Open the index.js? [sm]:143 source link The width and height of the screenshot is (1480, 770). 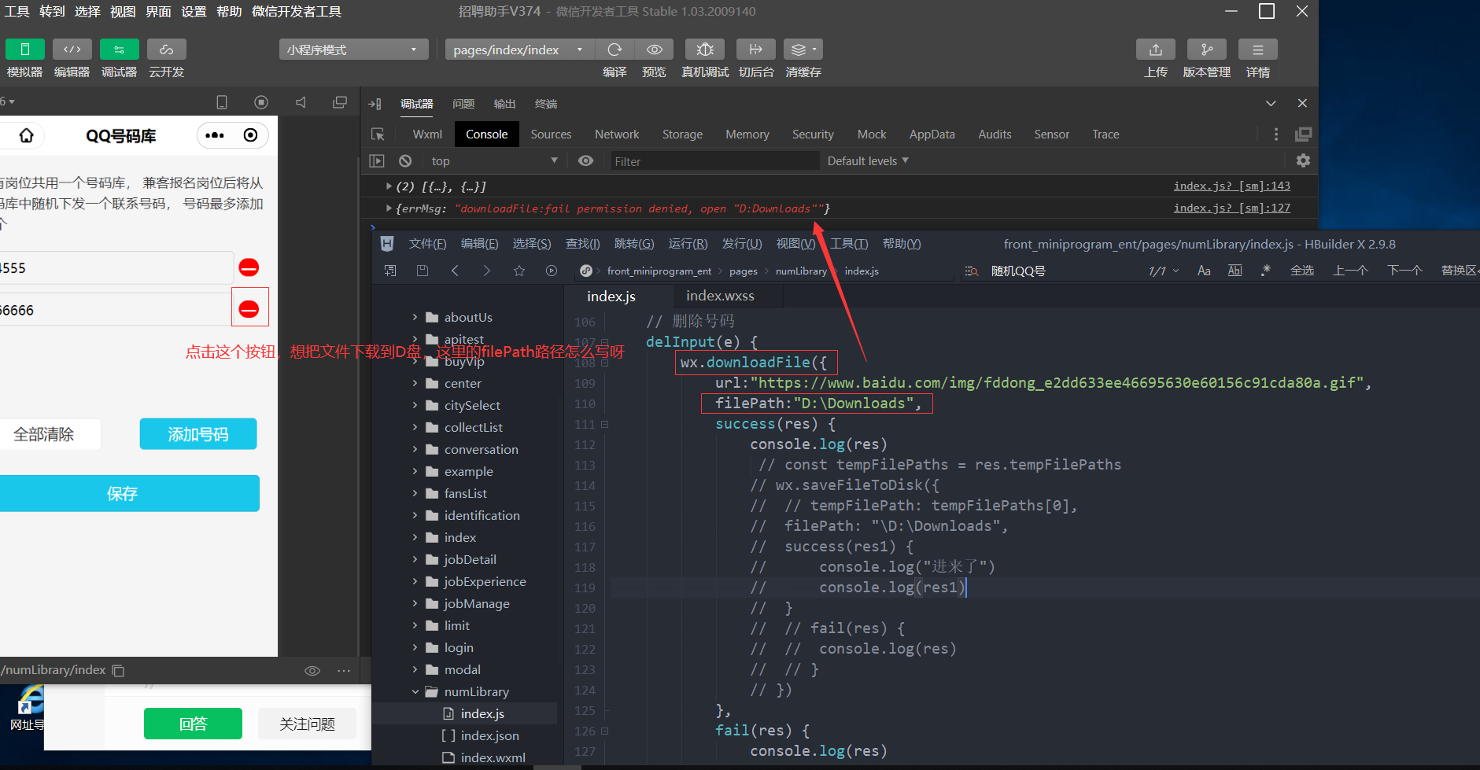point(1231,186)
